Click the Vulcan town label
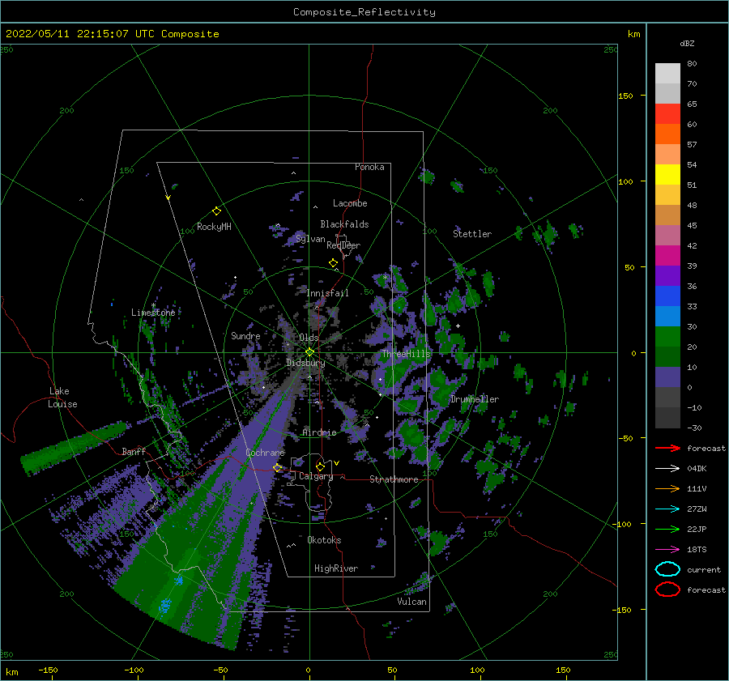This screenshot has width=729, height=681. [x=412, y=602]
